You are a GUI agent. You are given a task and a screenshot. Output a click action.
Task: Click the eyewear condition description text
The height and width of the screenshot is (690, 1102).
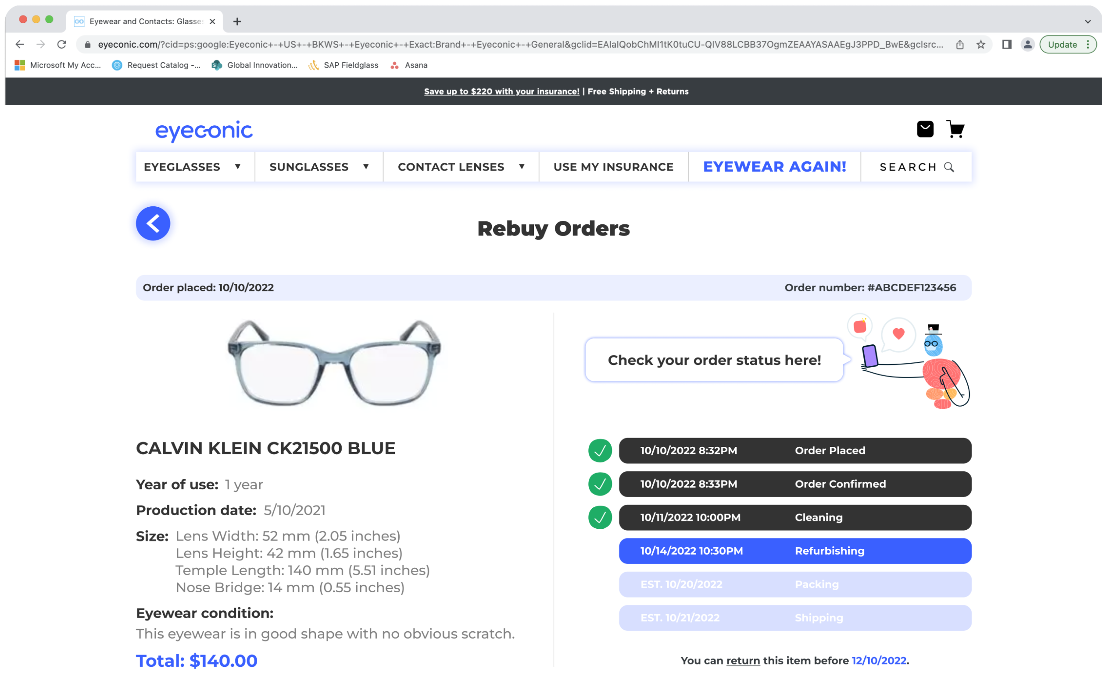pos(326,633)
